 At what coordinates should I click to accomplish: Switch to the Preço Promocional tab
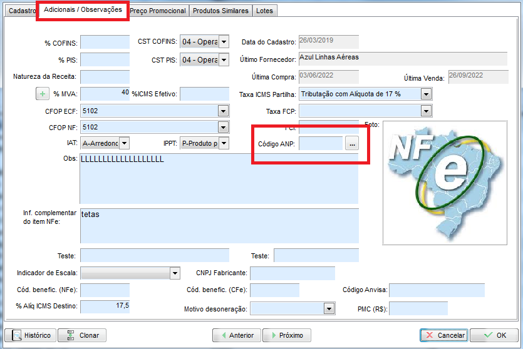(158, 11)
